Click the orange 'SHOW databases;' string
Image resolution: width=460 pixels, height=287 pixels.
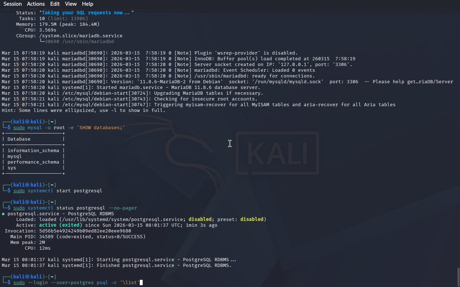(101, 128)
